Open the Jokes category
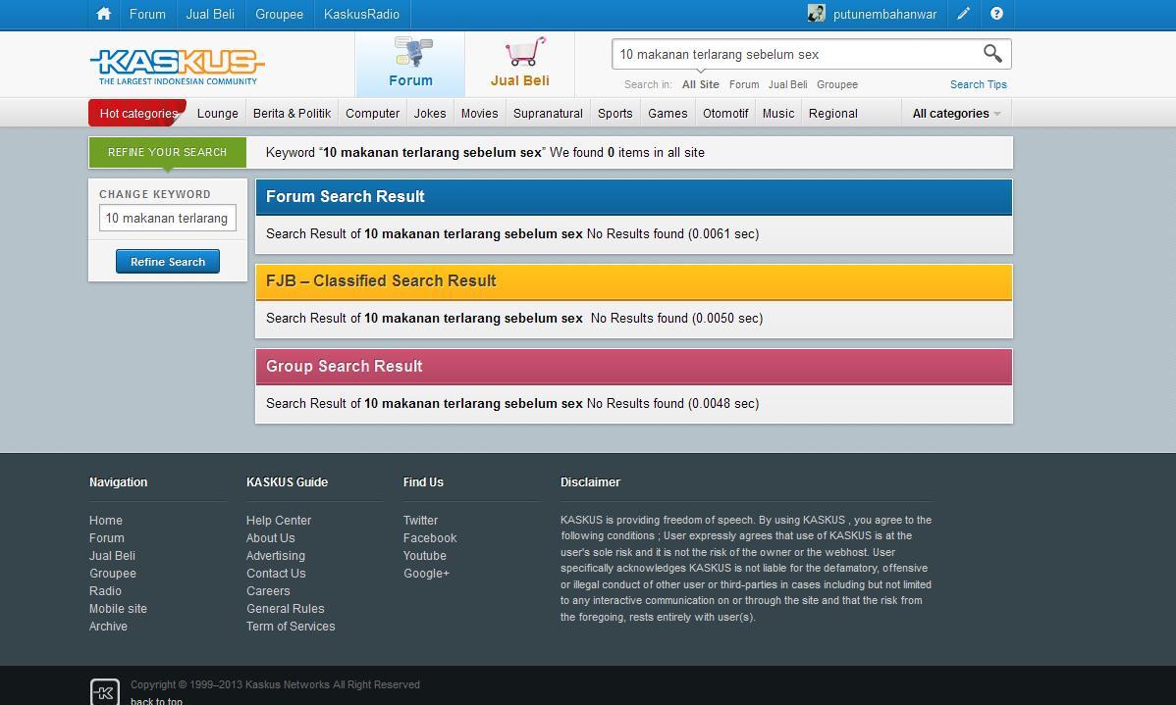The width and height of the screenshot is (1176, 705). click(x=430, y=113)
